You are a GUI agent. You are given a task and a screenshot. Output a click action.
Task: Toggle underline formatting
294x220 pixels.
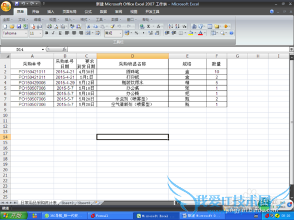60,33
